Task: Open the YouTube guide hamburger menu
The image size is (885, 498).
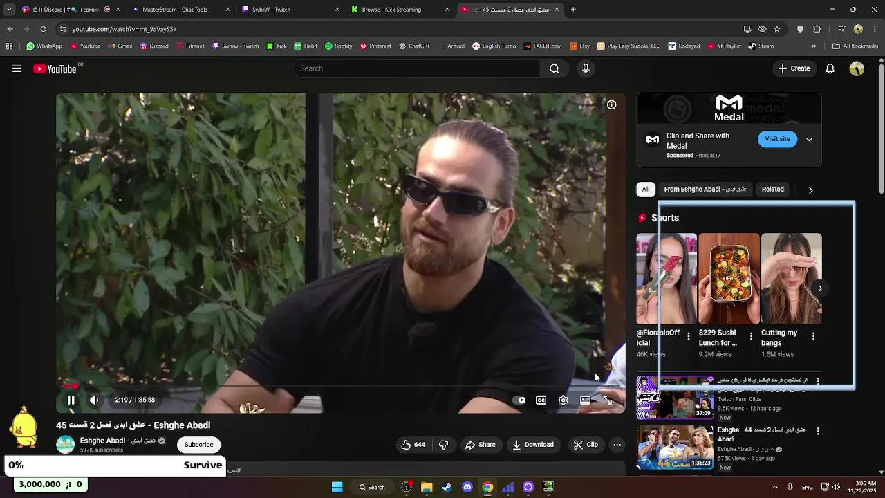Action: (17, 68)
